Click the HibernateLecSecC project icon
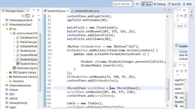This screenshot has width=195, height=109. pyautogui.click(x=7, y=25)
